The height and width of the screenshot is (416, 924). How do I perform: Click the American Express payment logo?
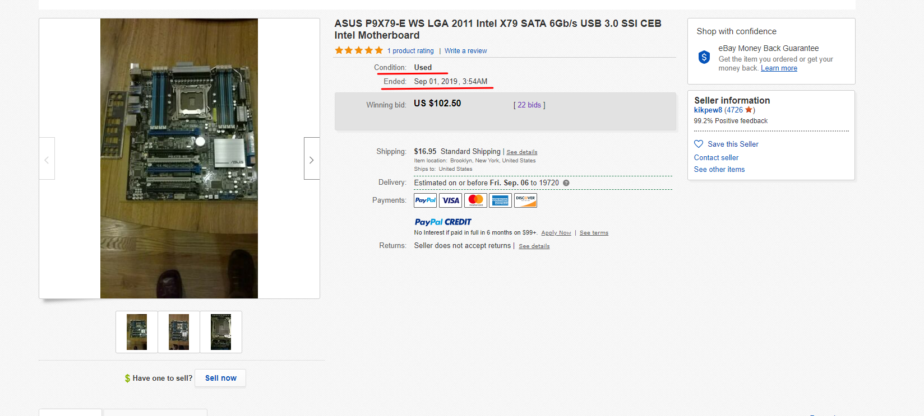(500, 200)
